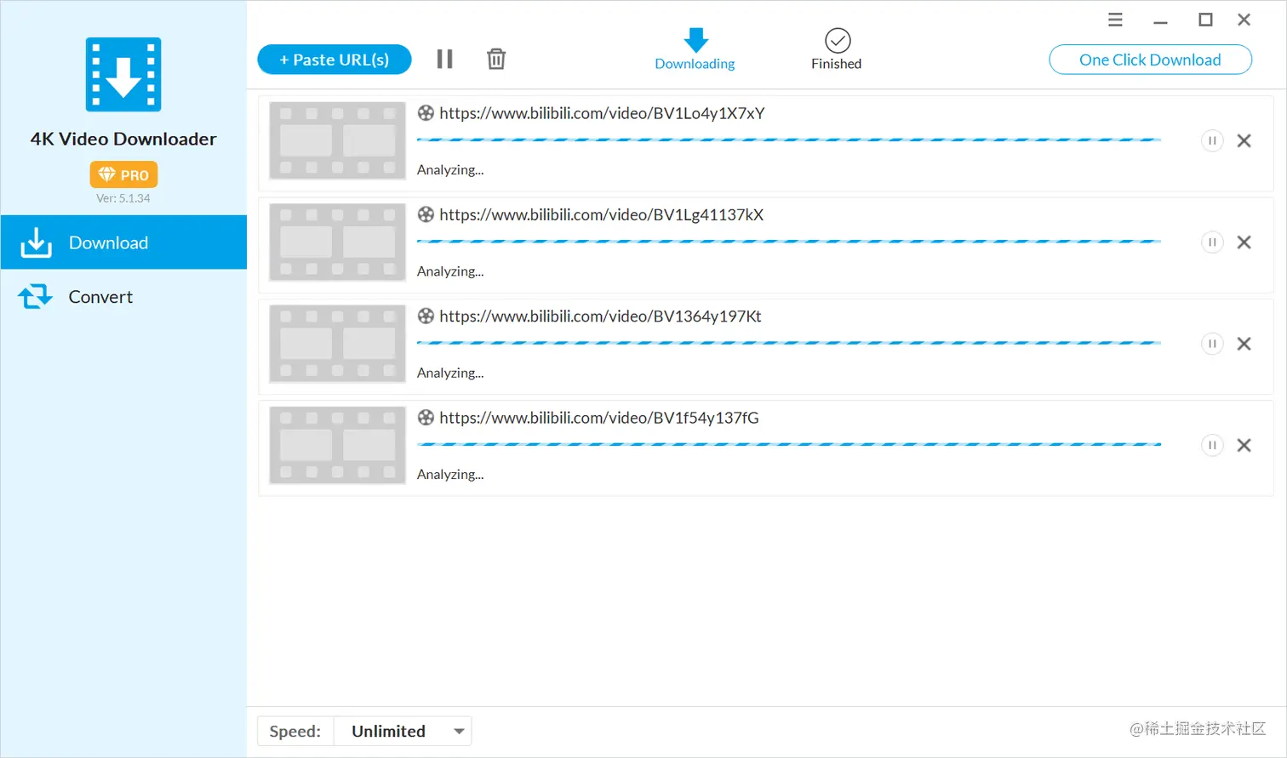Click Analyzing status under BV1364y197Kt
The width and height of the screenshot is (1287, 758).
click(450, 373)
